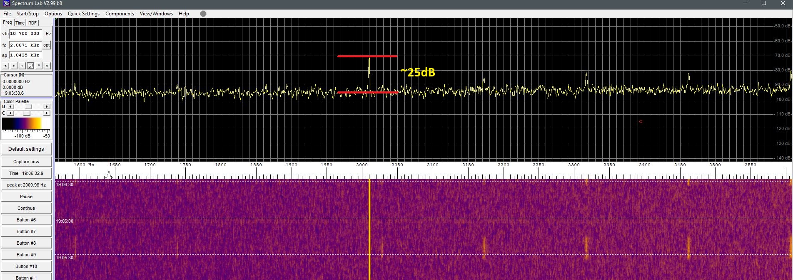Click the gray status circle in menu bar
Screen dimensions: 793x280
click(x=203, y=14)
